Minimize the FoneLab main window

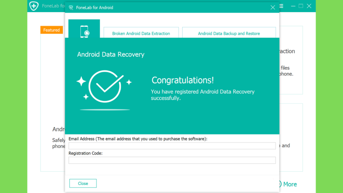click(x=293, y=6)
